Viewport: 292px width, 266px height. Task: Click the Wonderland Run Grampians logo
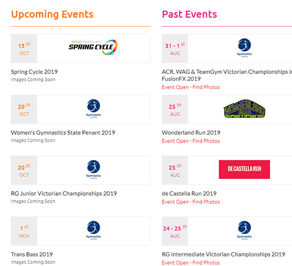click(x=244, y=109)
